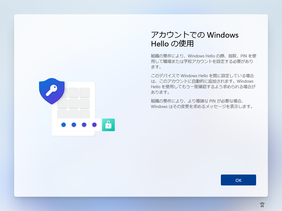Click the first blue PIN dot
The image size is (282, 211).
click(64, 125)
